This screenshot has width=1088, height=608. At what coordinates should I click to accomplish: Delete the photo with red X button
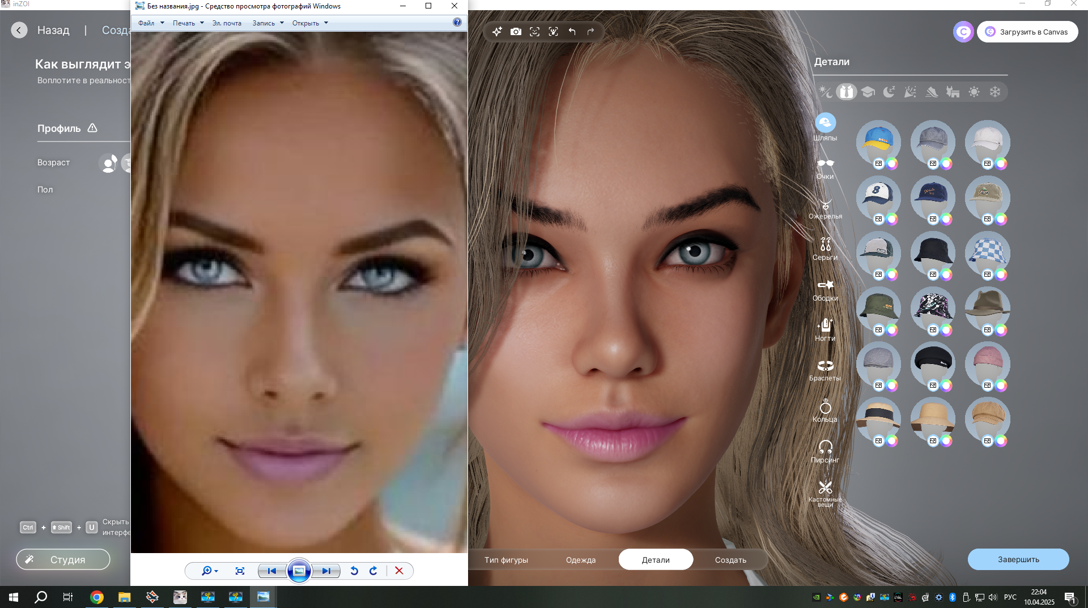tap(399, 571)
